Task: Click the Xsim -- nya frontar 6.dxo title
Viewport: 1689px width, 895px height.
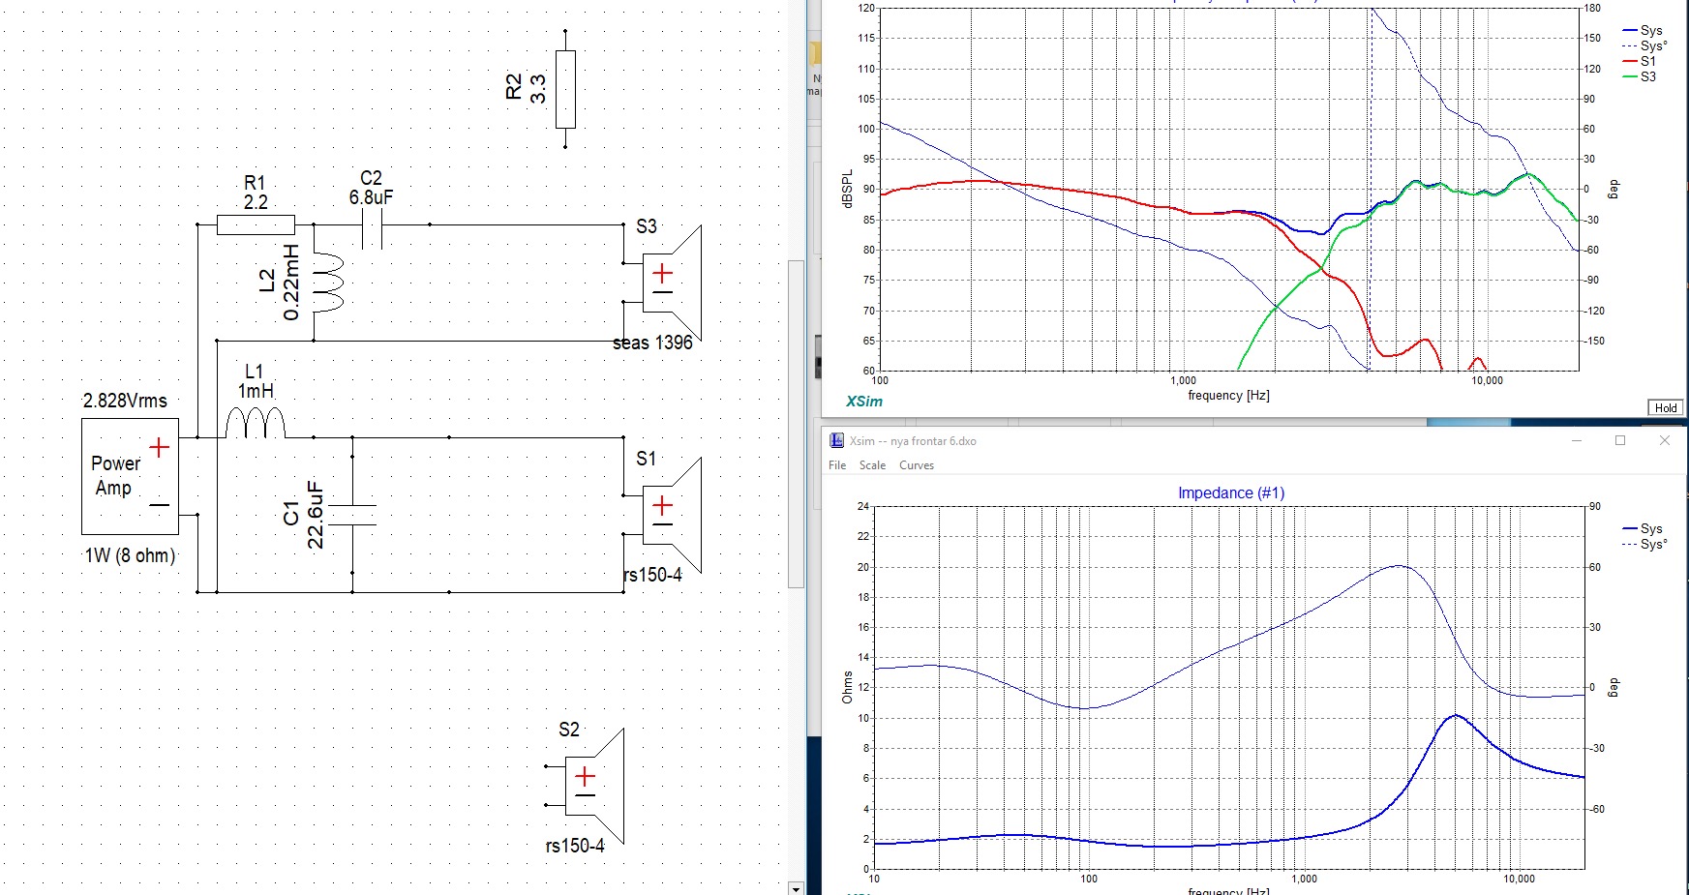Action: pyautogui.click(x=913, y=441)
